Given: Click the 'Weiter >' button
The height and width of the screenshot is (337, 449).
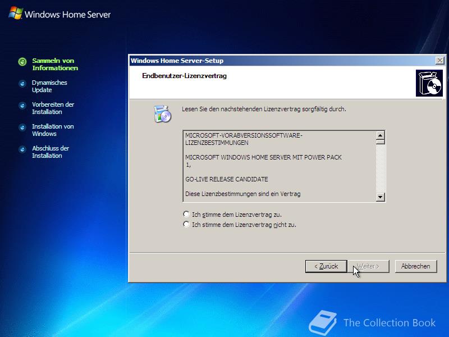Looking at the screenshot, I should click(368, 266).
